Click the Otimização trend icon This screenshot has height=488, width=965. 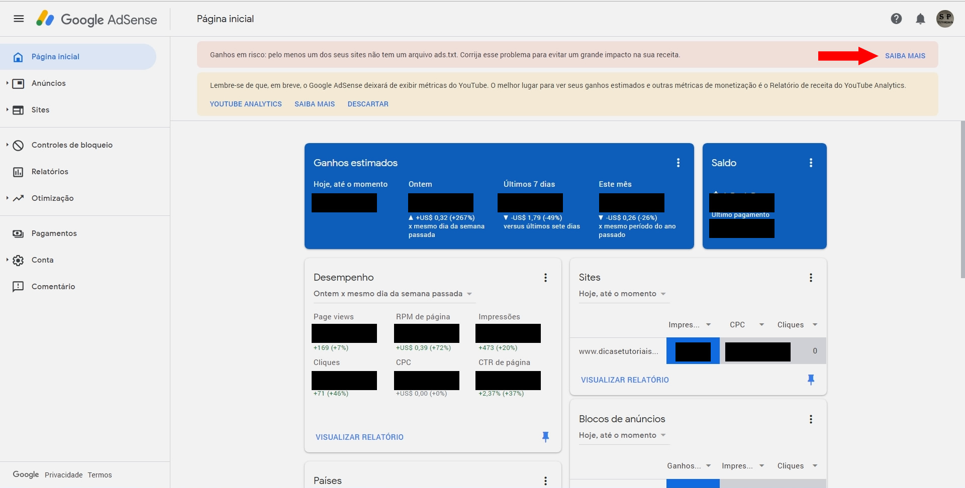pyautogui.click(x=18, y=198)
